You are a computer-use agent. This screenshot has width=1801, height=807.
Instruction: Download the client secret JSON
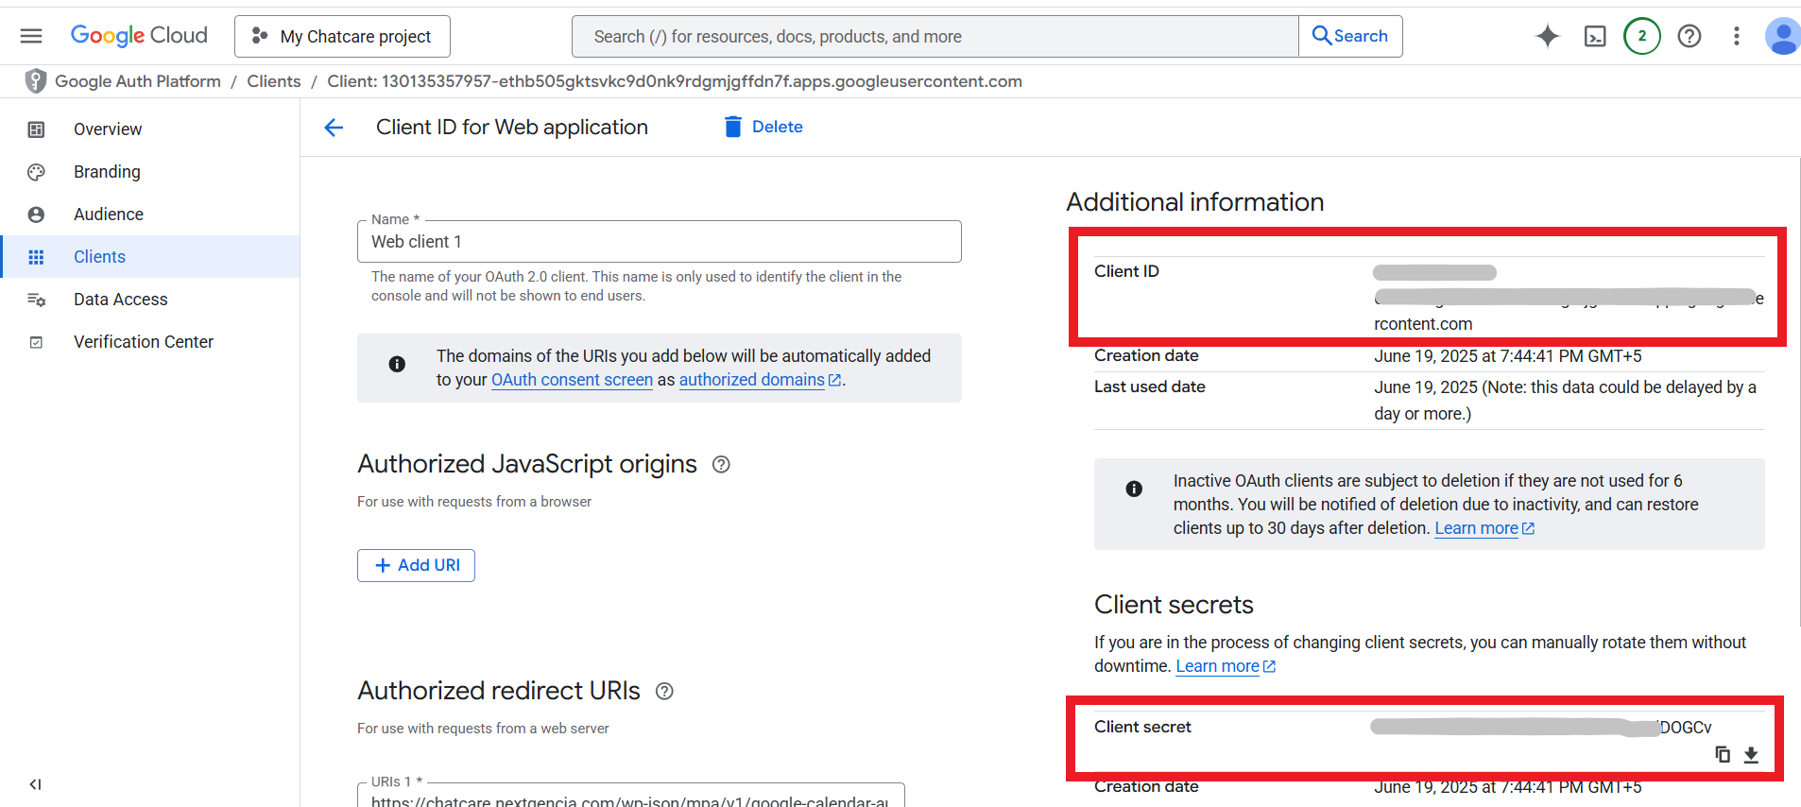point(1751,754)
